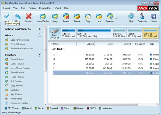Screen dimensions: 161x115
Task: Open the Dynamic Disk menu
Action: [45, 8]
